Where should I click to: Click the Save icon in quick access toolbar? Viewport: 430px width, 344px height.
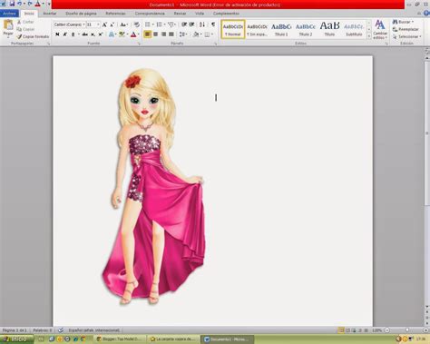click(12, 4)
